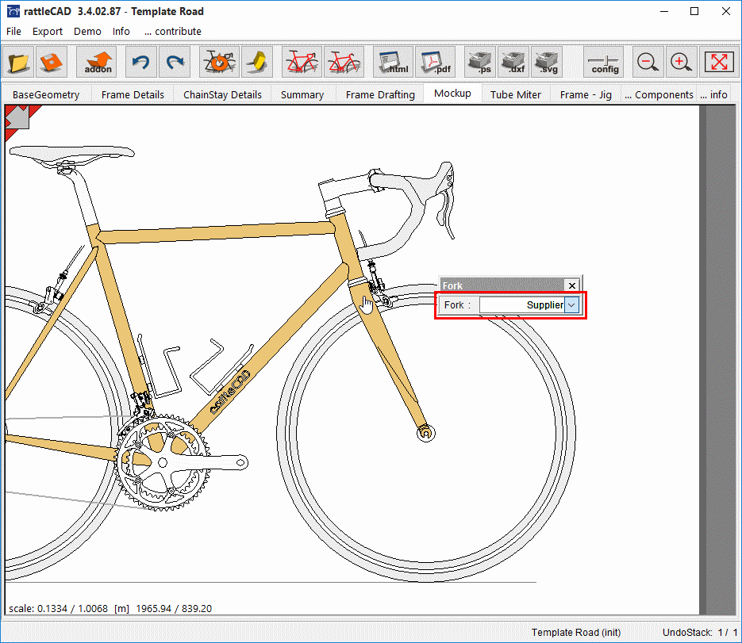742x643 pixels.
Task: Switch to the ChainStay Details tab
Action: tap(222, 94)
